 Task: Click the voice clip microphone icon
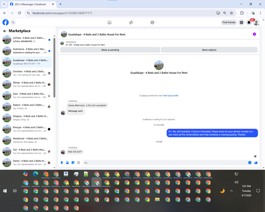(x=62, y=163)
